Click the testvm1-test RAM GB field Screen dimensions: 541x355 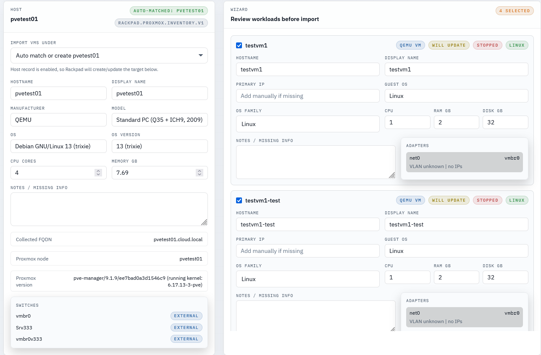click(457, 277)
